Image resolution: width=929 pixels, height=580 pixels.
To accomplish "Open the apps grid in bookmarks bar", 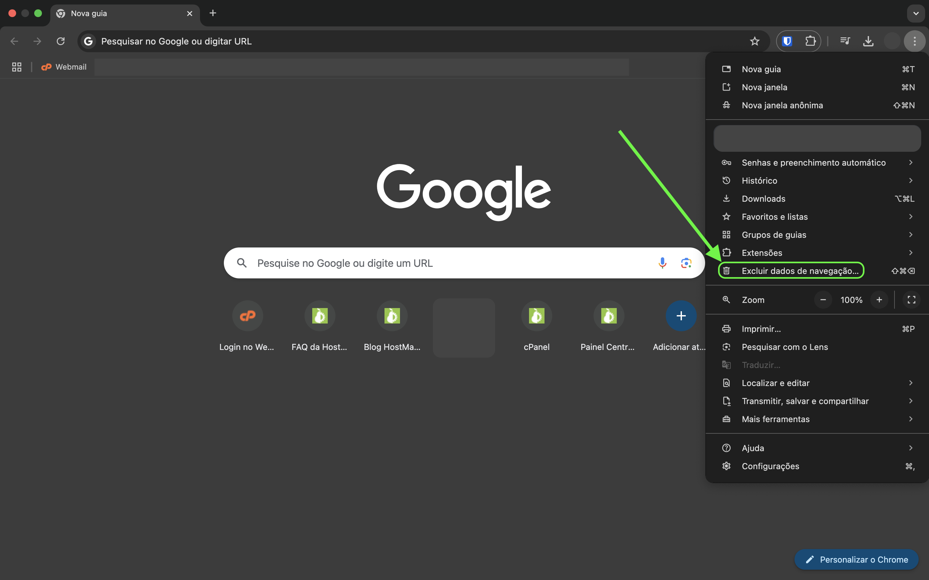I will [16, 67].
